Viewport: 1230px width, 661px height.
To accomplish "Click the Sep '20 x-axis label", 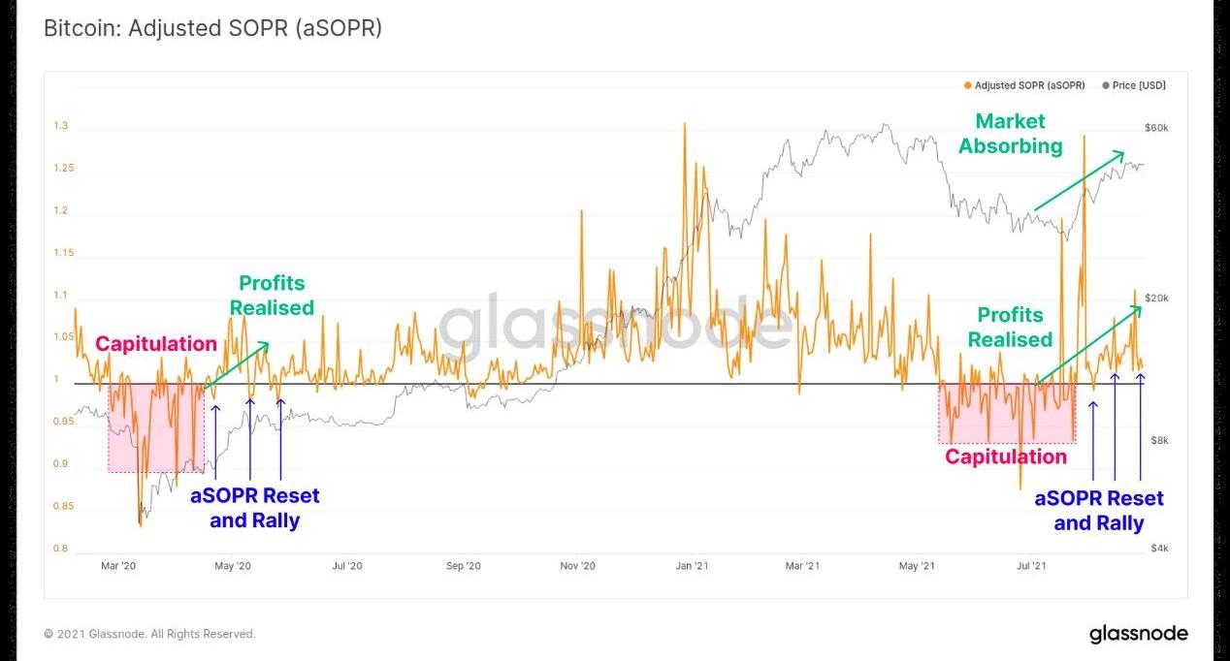I will click(x=464, y=566).
